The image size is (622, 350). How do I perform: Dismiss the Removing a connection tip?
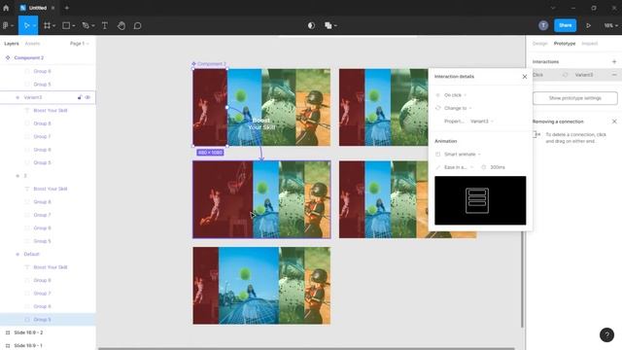[x=614, y=122]
